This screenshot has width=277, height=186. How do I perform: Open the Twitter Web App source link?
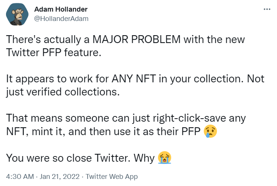[x=112, y=177]
